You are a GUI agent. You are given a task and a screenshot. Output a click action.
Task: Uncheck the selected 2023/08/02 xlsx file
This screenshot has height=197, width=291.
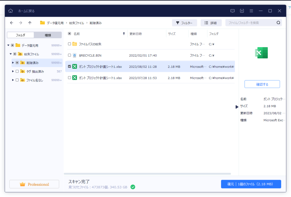tap(70, 66)
